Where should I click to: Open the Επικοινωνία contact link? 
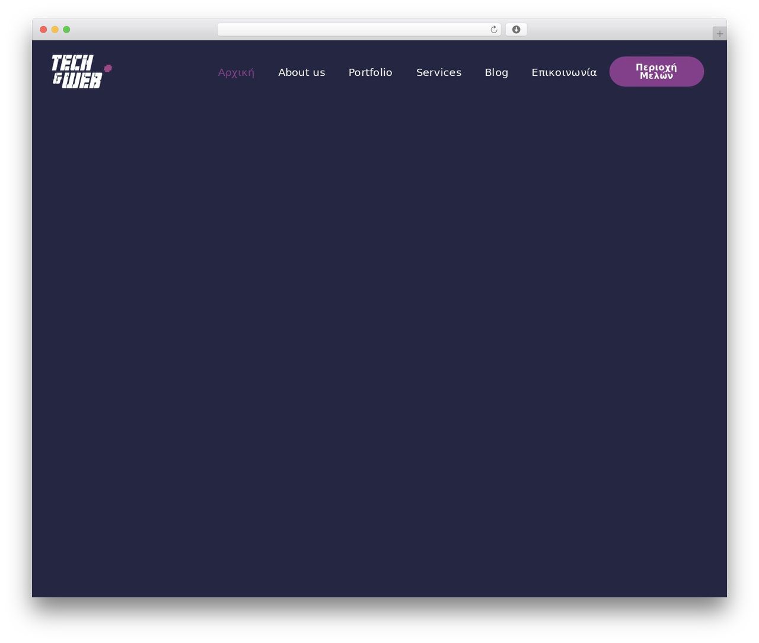[x=564, y=72]
